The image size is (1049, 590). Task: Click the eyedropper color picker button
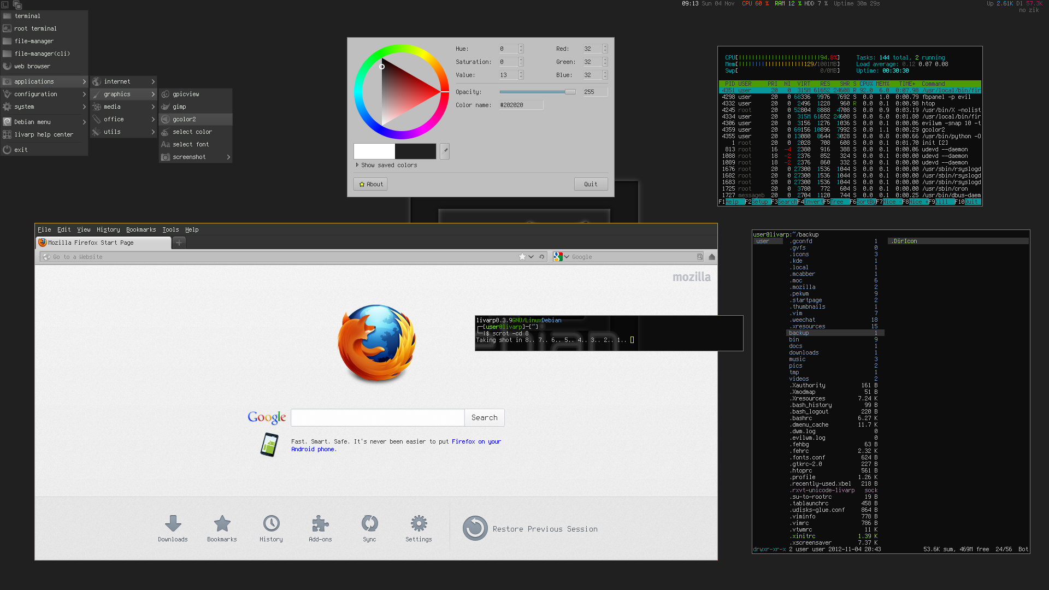tap(445, 151)
